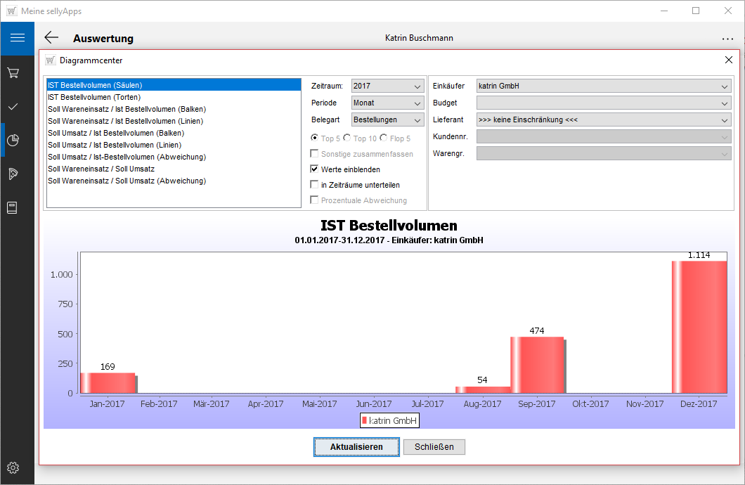Open the three-dots more options menu

(727, 39)
